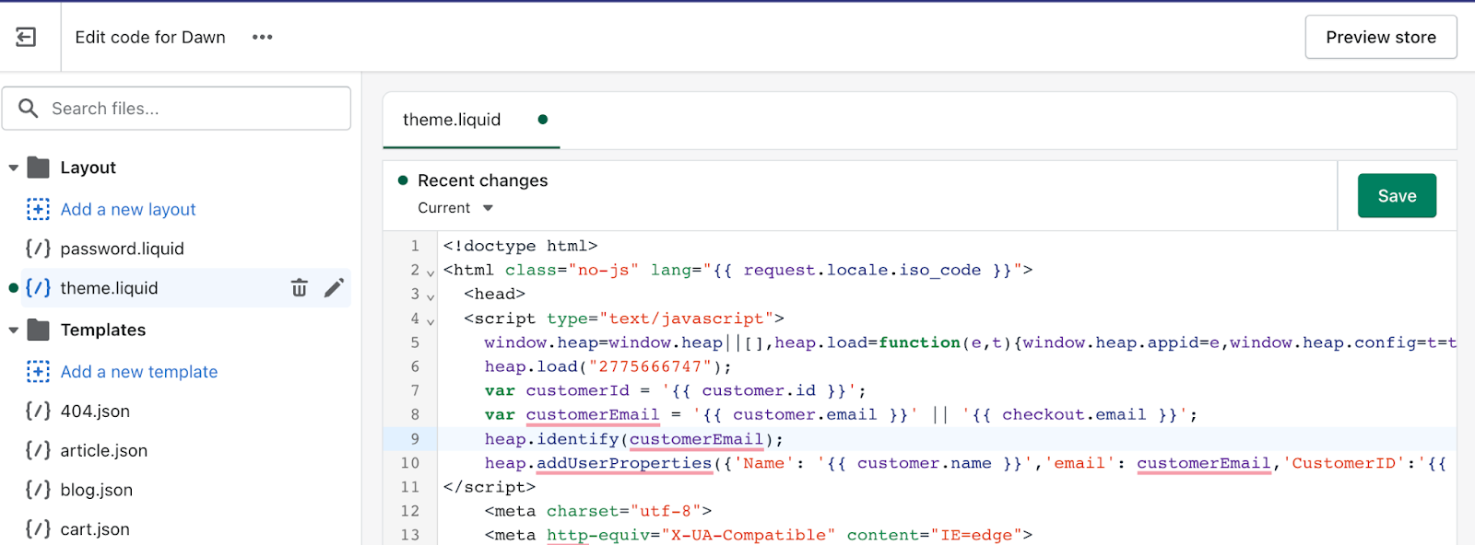Click line number 1 in gutter
This screenshot has width=1475, height=545.
415,246
